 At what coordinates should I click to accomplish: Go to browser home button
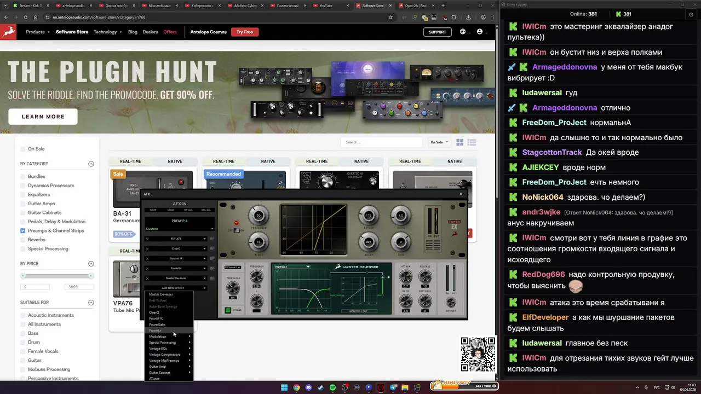[36, 17]
